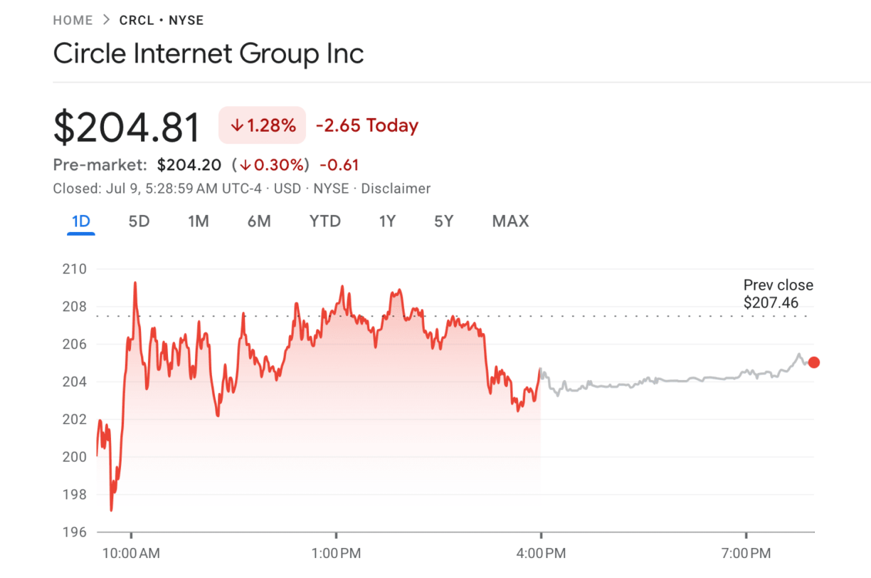Click the red price marker dot on the chart
The height and width of the screenshot is (578, 871).
[813, 362]
